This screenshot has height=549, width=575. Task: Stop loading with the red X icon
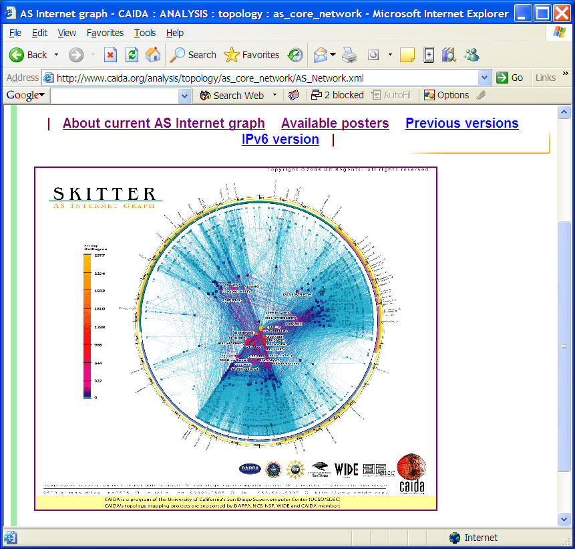(x=110, y=55)
